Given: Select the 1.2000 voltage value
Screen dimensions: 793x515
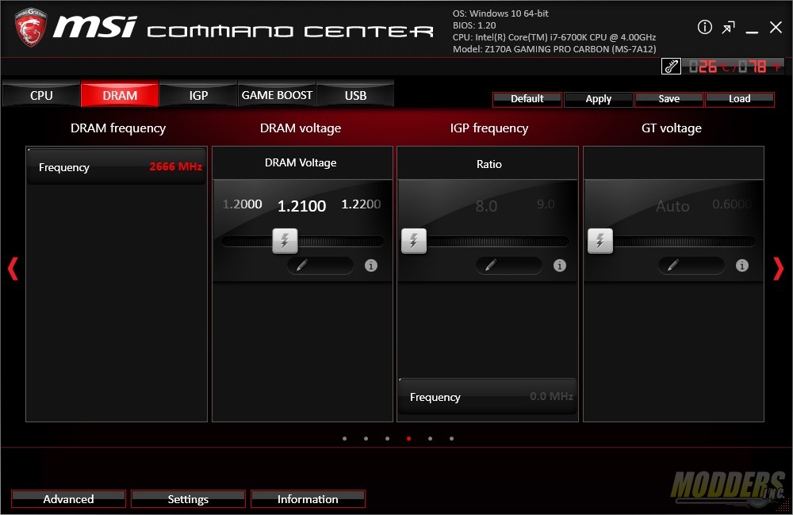Looking at the screenshot, I should click(242, 204).
